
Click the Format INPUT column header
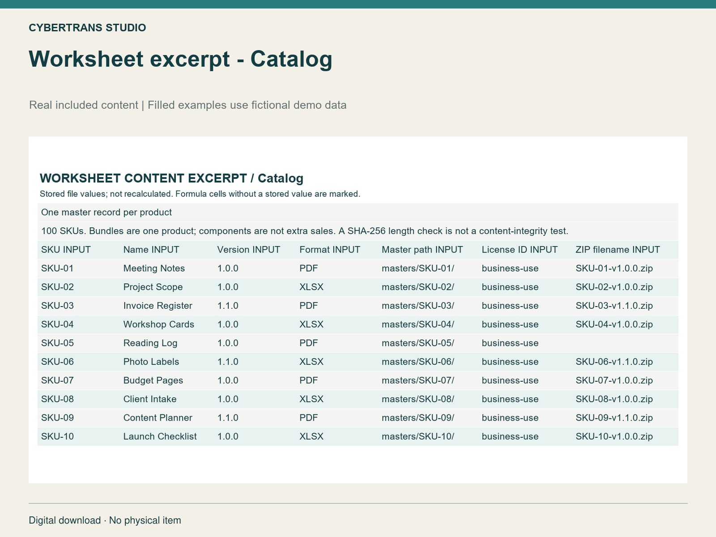coord(330,250)
